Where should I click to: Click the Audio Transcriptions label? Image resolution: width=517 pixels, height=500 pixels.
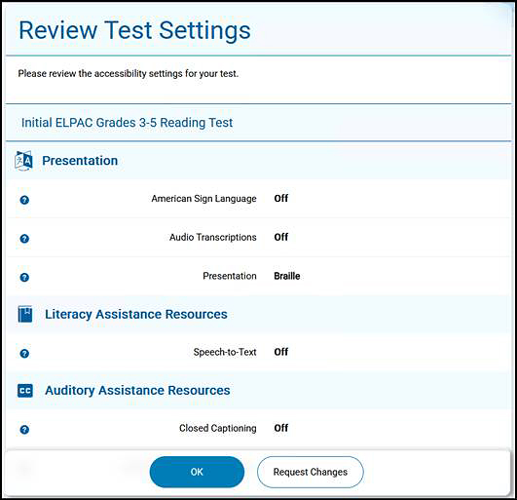click(x=212, y=237)
